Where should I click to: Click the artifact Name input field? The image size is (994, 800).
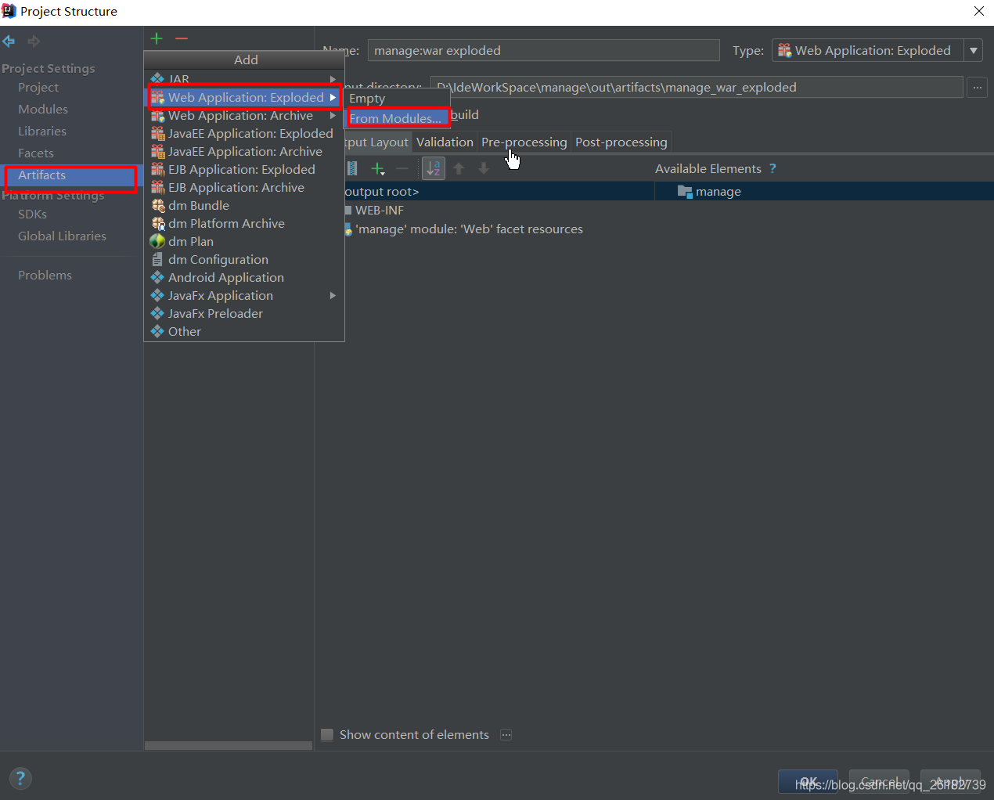click(543, 50)
